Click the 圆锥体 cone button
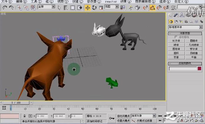 194,41
